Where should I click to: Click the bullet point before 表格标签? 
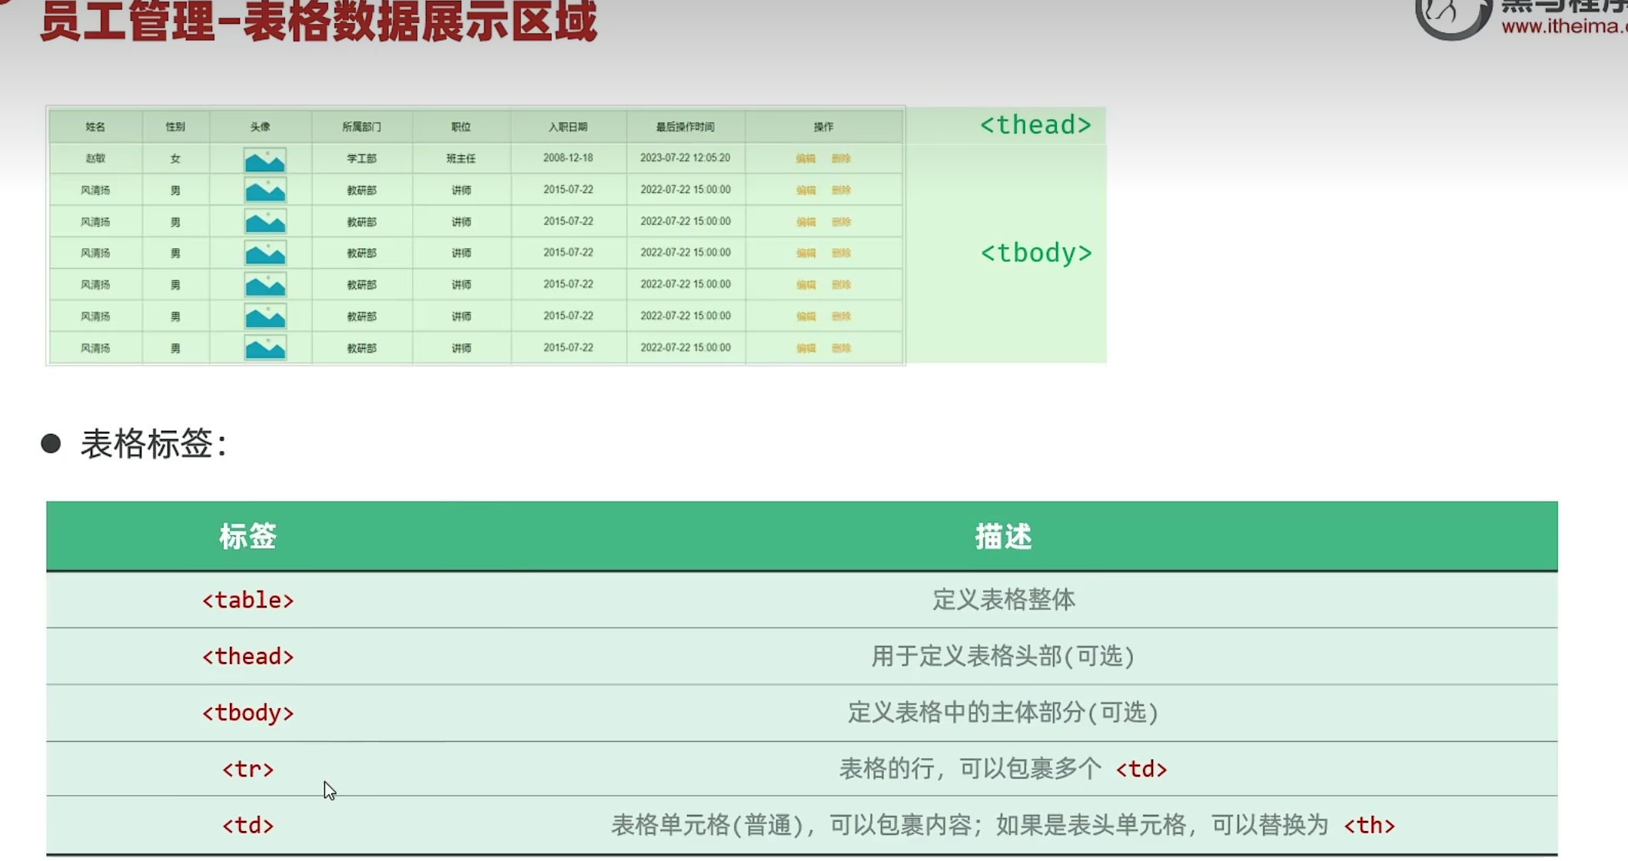(51, 443)
